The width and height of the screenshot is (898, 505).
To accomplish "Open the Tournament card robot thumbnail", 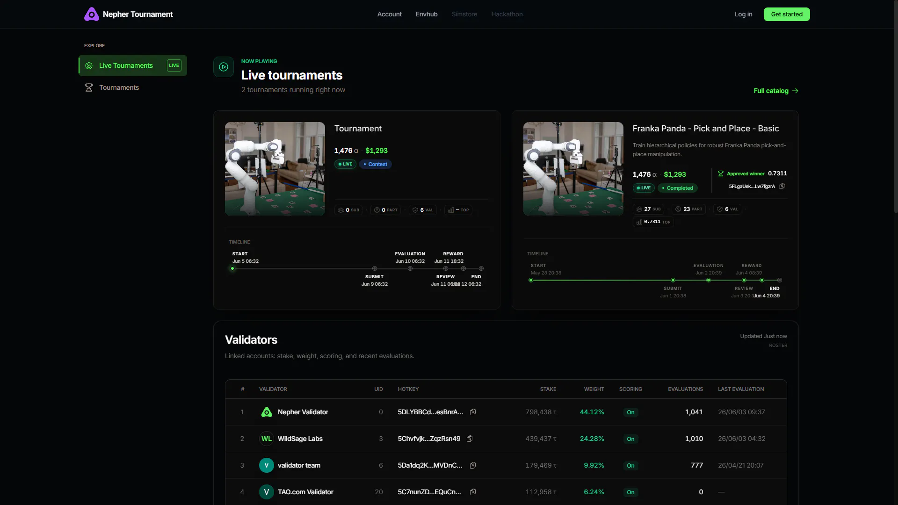I will pos(275,169).
